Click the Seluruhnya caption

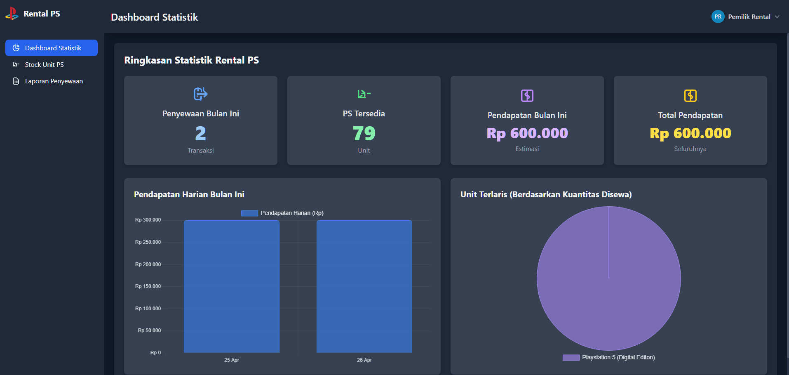(690, 149)
